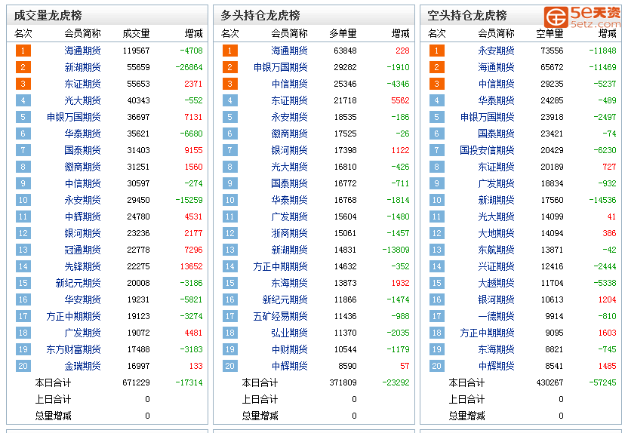
Task: Click total value 371809
Action: (343, 382)
